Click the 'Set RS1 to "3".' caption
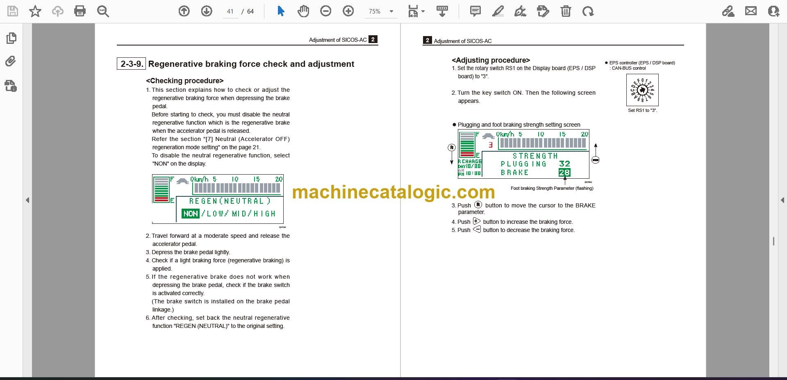Image resolution: width=787 pixels, height=380 pixels. (642, 110)
